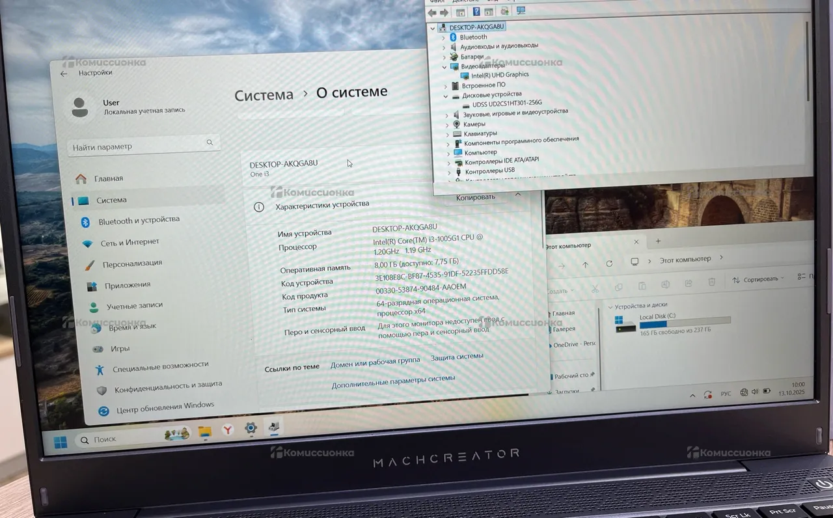This screenshot has height=518, width=833.
Task: Click the Windows Update icon in the sidebar
Action: (103, 411)
